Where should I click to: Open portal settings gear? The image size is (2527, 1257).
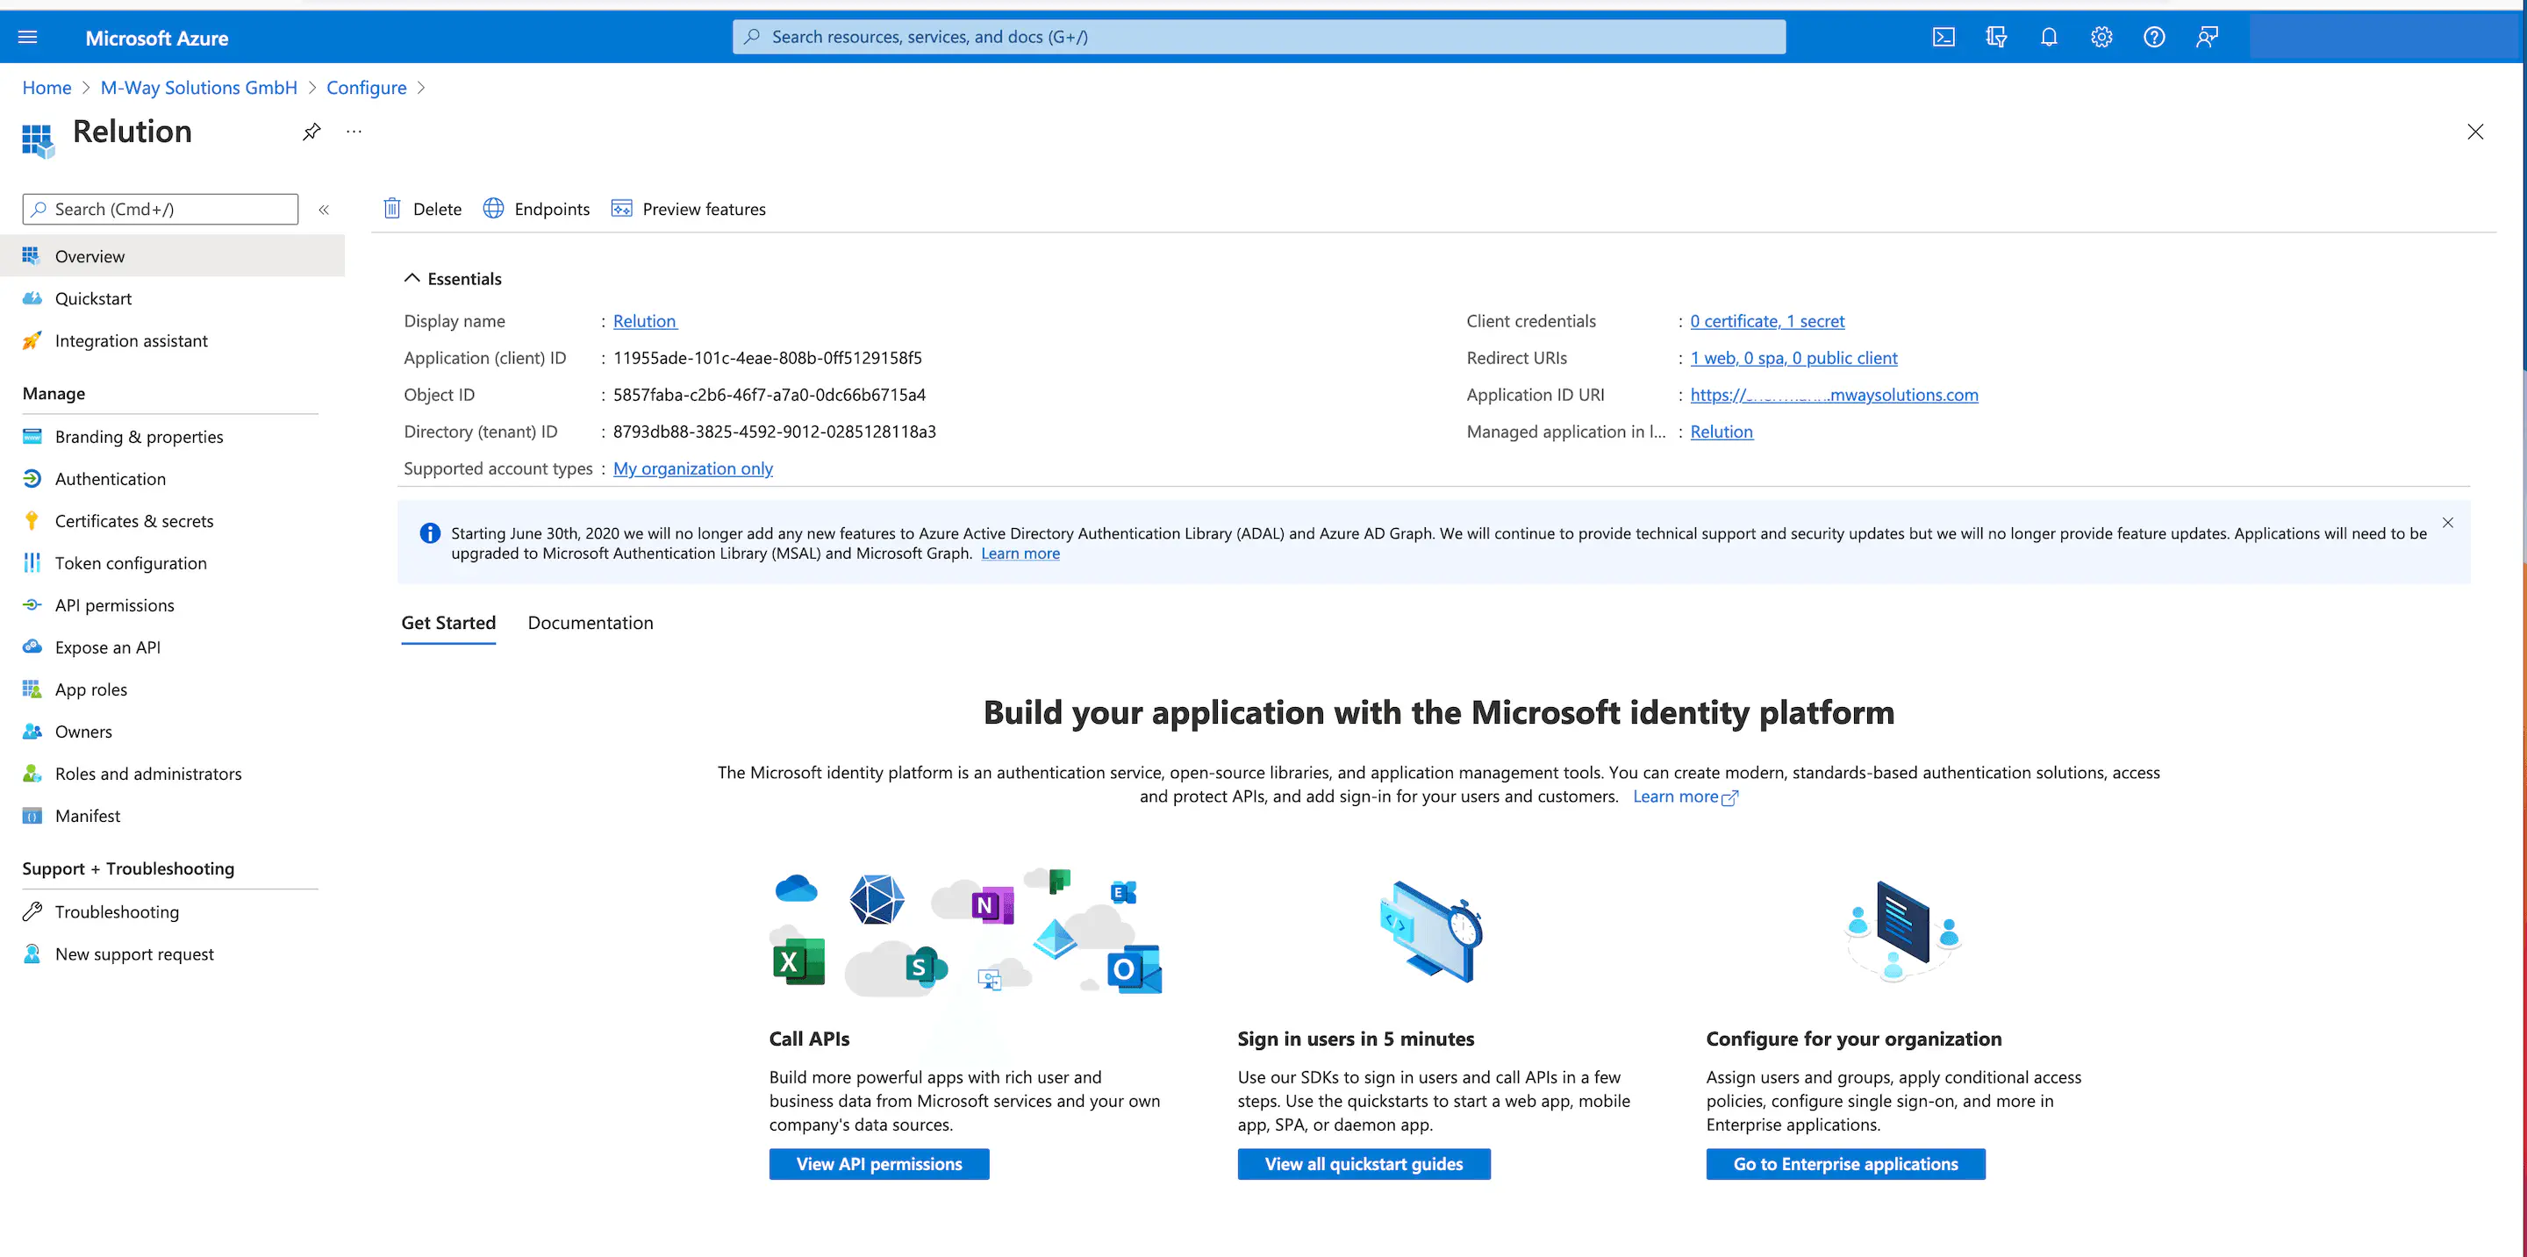tap(2101, 37)
